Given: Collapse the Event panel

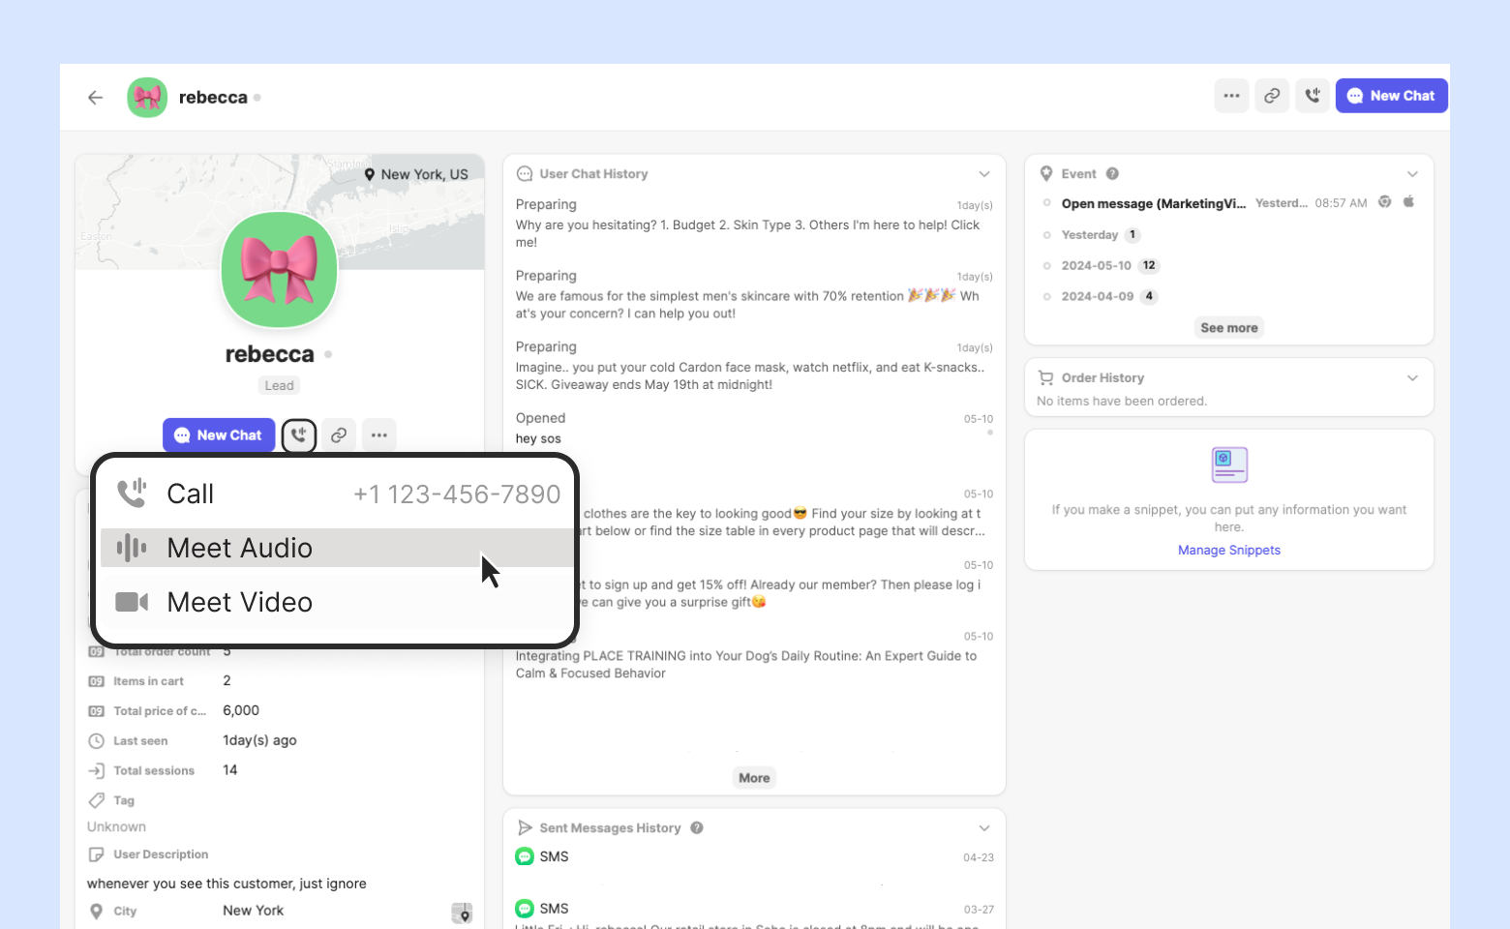Looking at the screenshot, I should [1412, 174].
